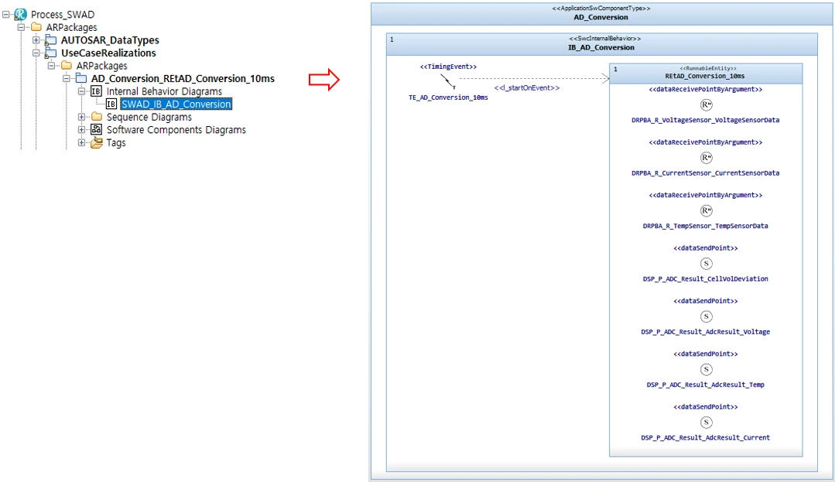Image resolution: width=835 pixels, height=482 pixels.
Task: Click the receive port icon above DRPBA_R_VoltageSensor_VoltageSensorData
Action: 706,104
